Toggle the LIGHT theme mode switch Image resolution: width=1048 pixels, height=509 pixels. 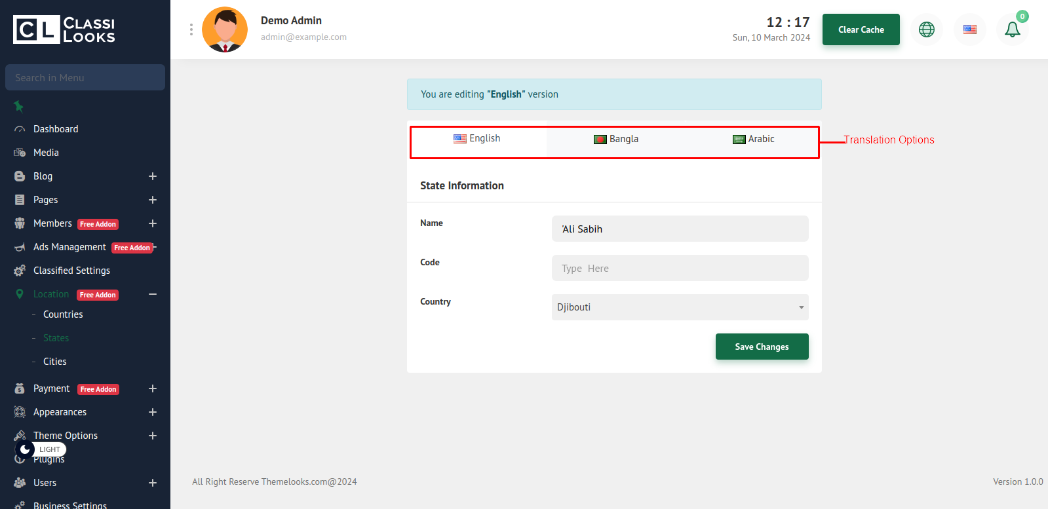pos(41,449)
